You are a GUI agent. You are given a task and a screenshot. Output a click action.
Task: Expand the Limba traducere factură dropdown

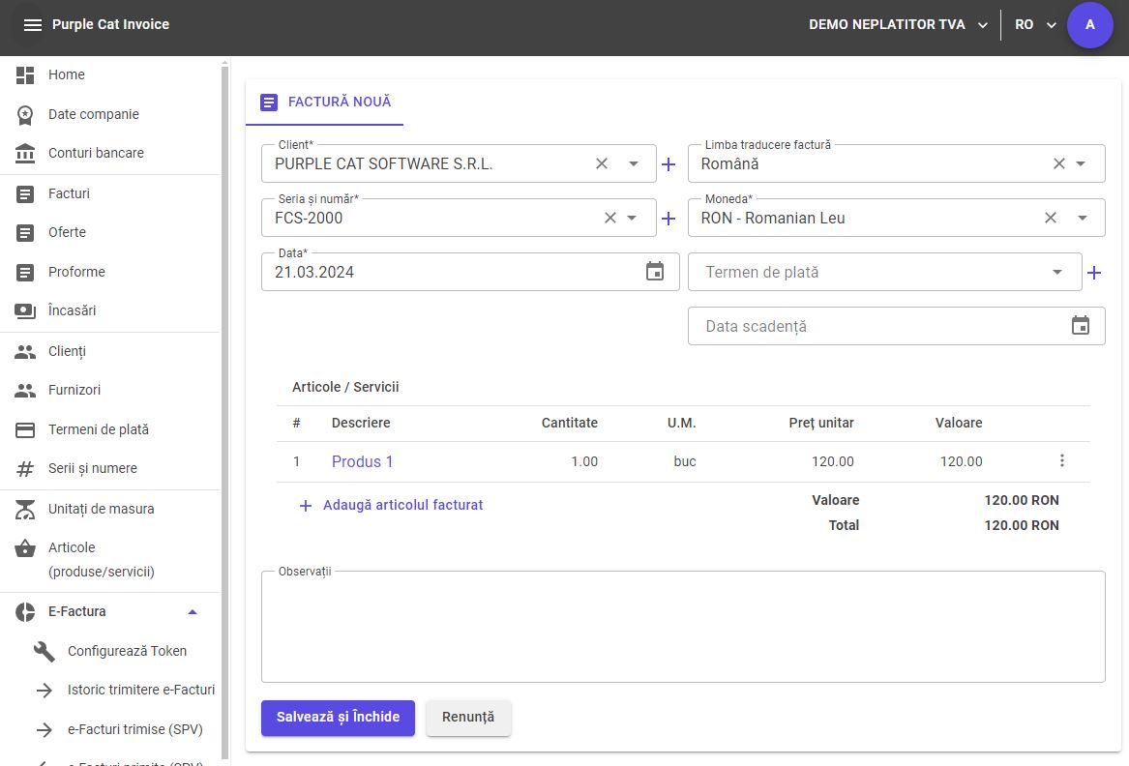(x=1080, y=163)
